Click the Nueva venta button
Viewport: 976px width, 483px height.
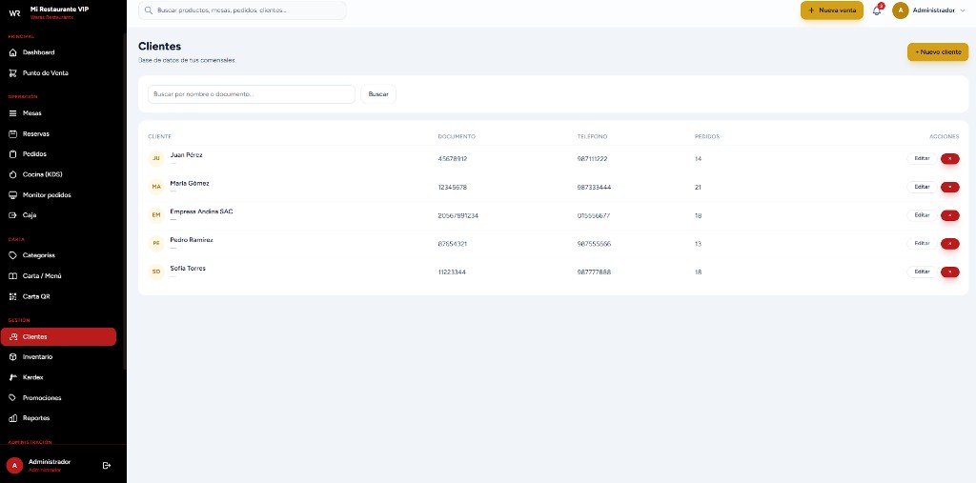(831, 10)
